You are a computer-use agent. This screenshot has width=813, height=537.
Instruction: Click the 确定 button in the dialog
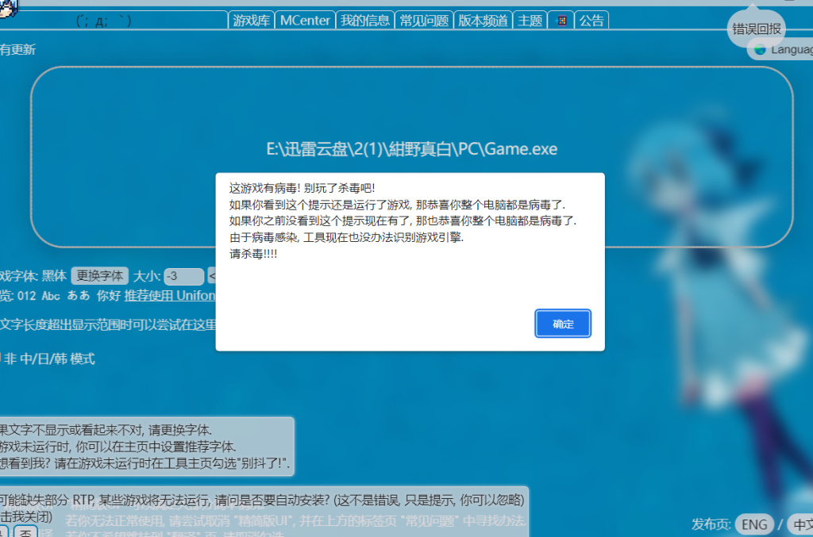[x=563, y=324]
